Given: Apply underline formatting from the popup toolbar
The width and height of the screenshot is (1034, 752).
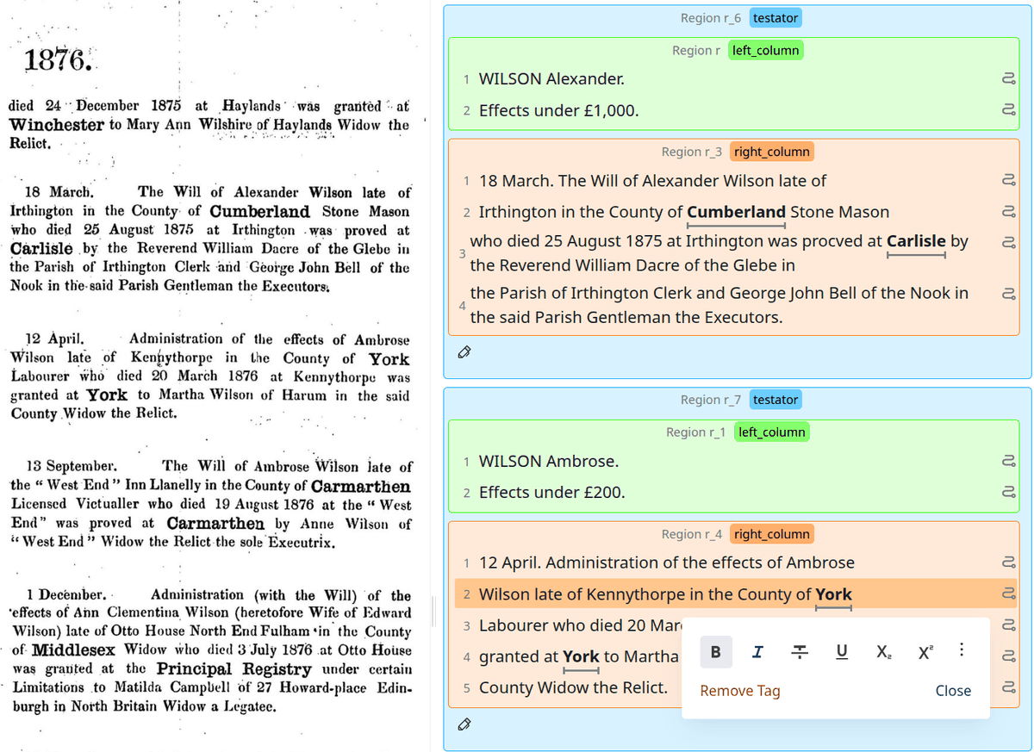Looking at the screenshot, I should point(841,652).
